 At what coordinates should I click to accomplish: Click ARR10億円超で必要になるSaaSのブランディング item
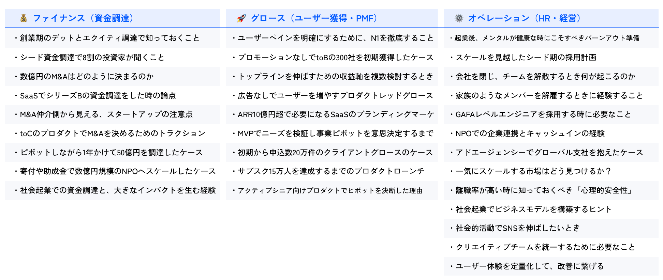(332, 114)
